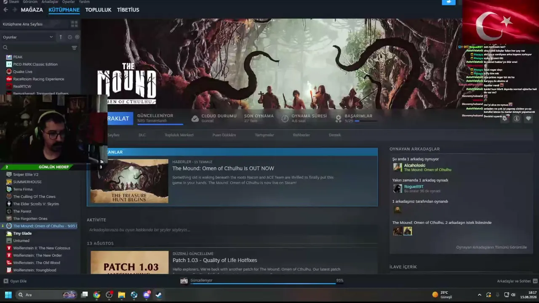Select Wolfenstein: Youngblood in library list
This screenshot has height=303, width=539.
tap(35, 270)
